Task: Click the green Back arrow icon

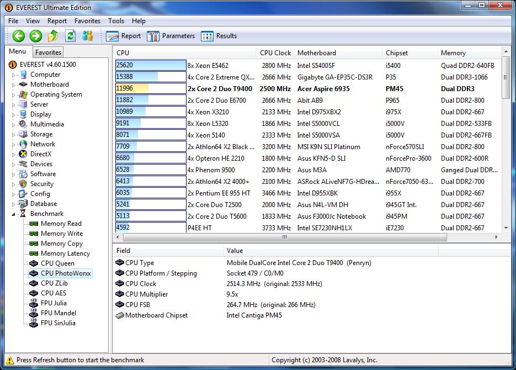Action: 19,36
